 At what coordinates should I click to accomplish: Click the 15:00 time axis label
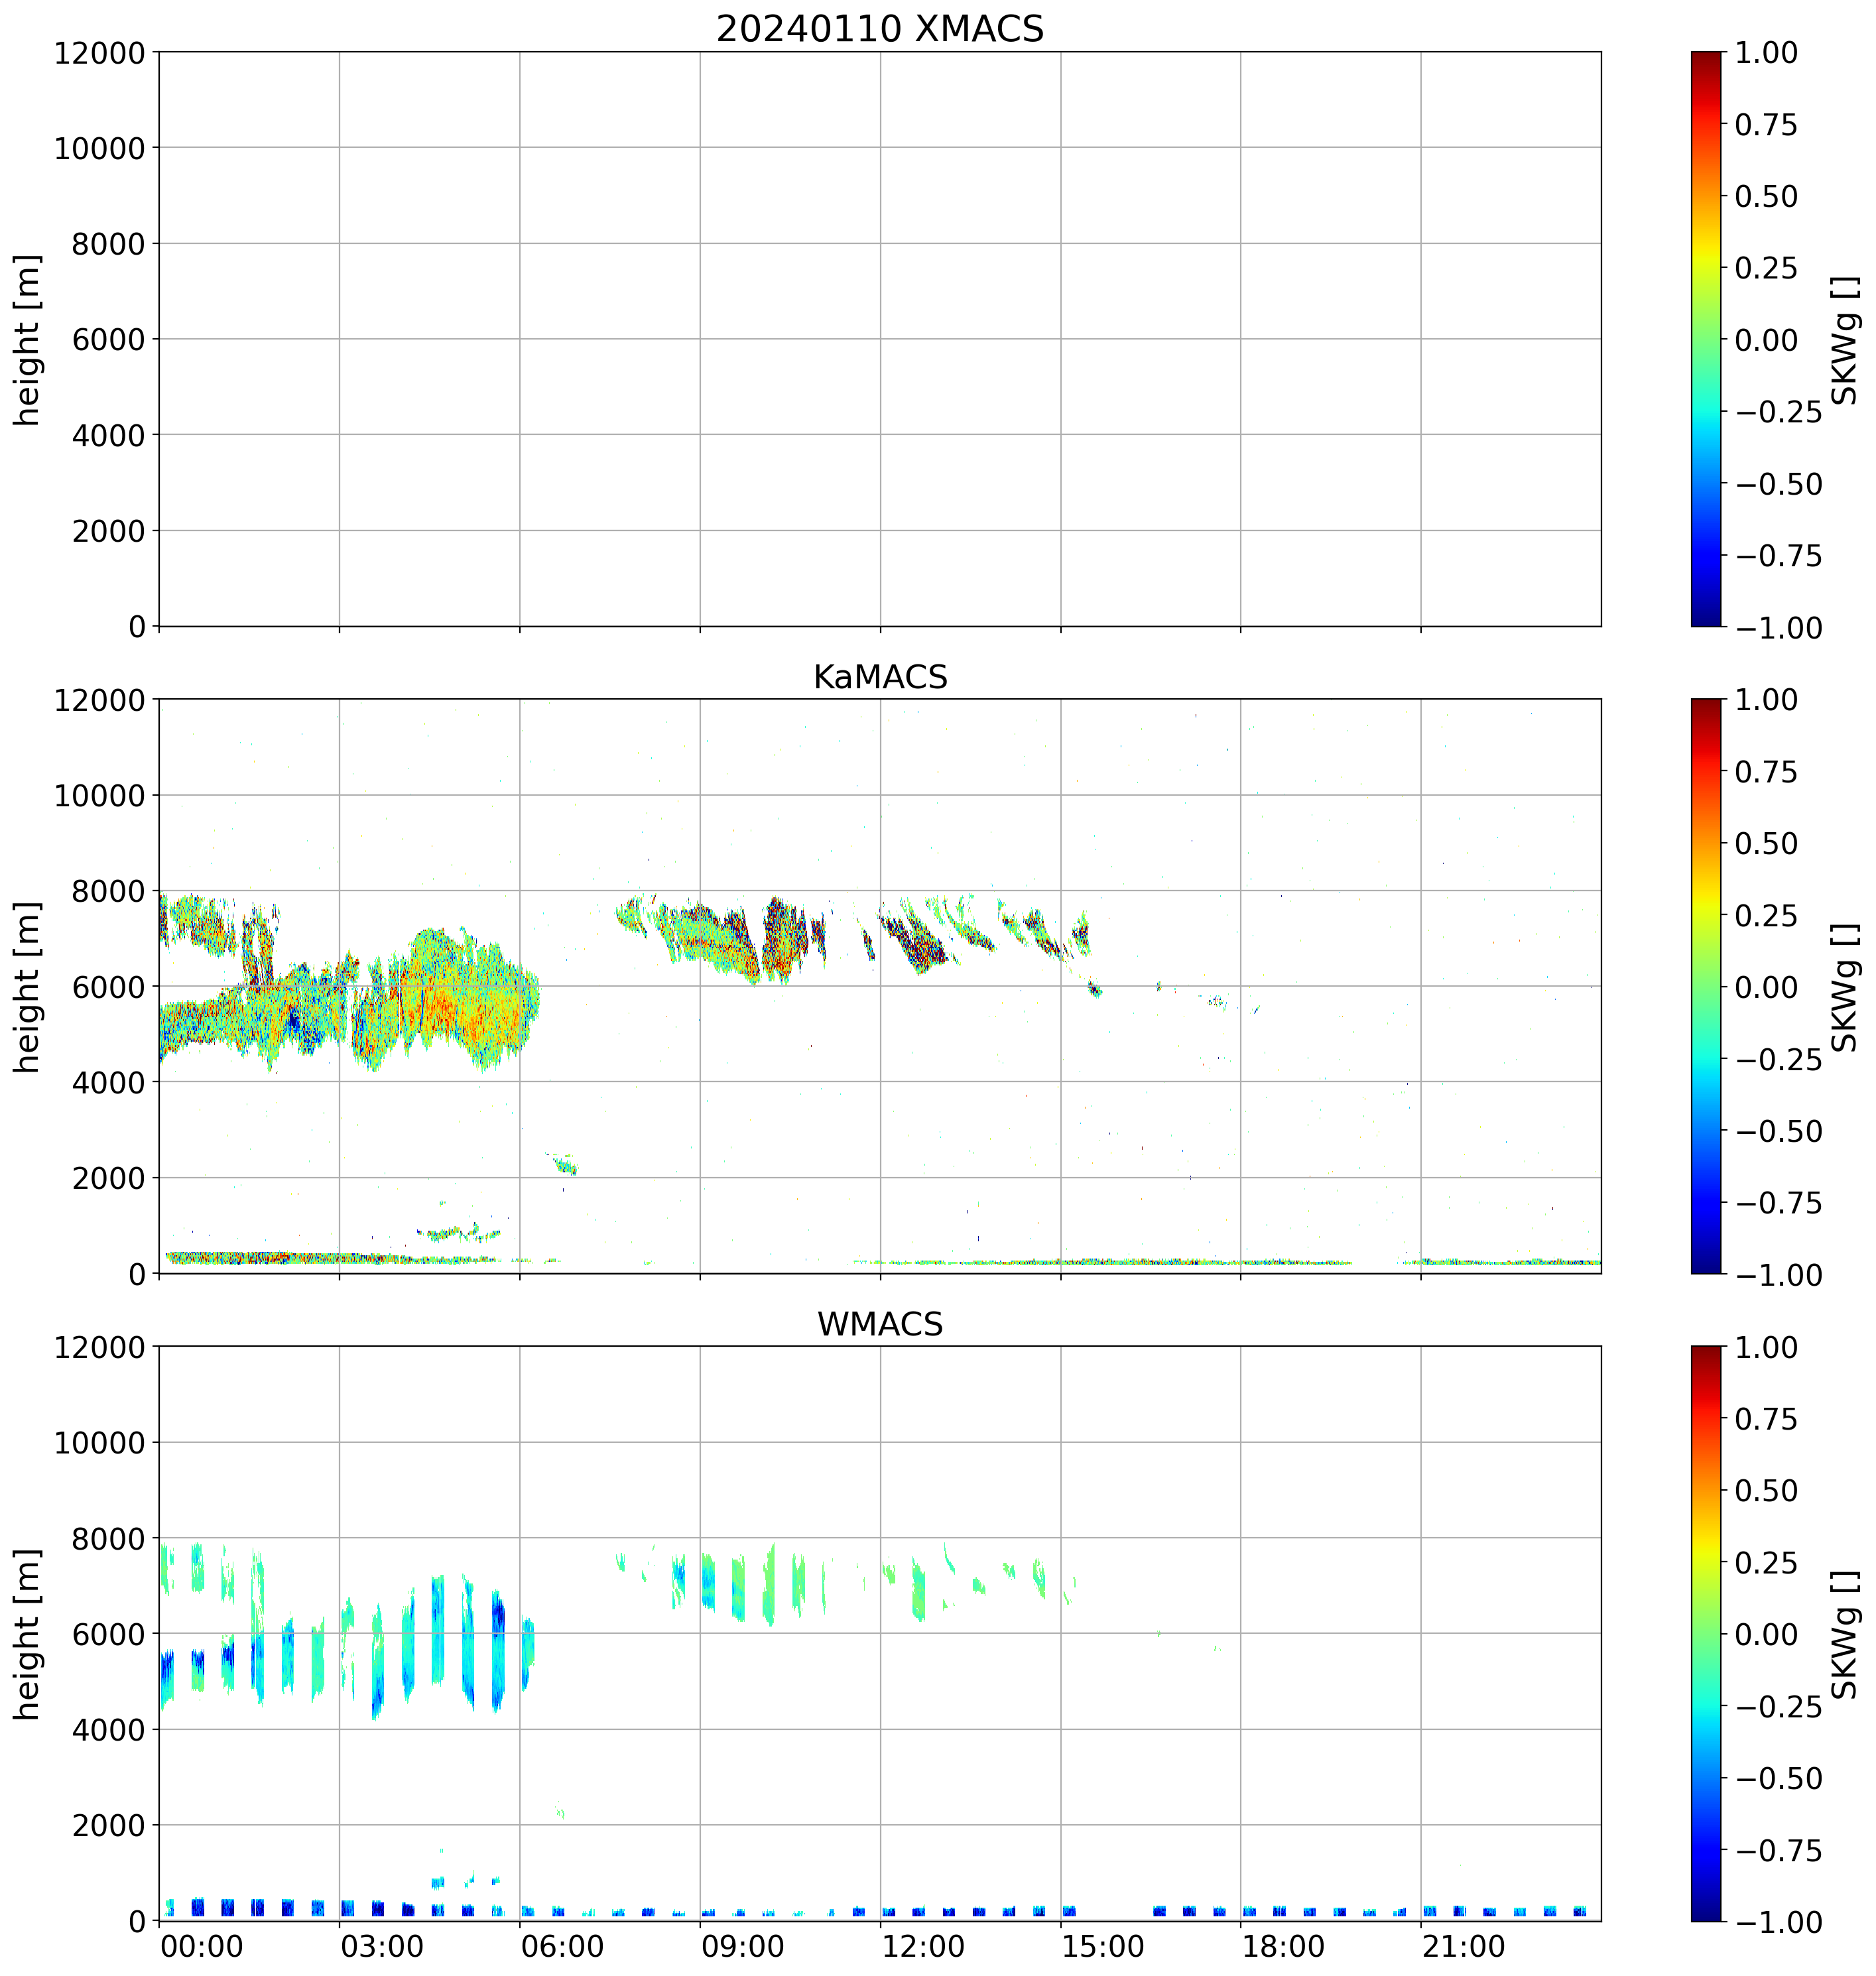point(1103,1947)
